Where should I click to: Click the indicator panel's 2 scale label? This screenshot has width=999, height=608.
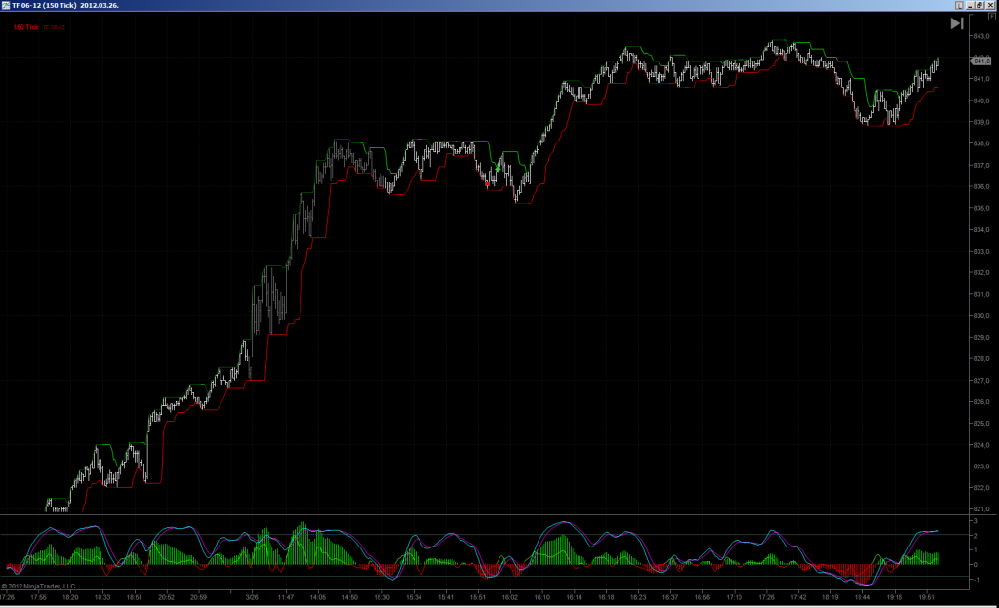coord(975,536)
